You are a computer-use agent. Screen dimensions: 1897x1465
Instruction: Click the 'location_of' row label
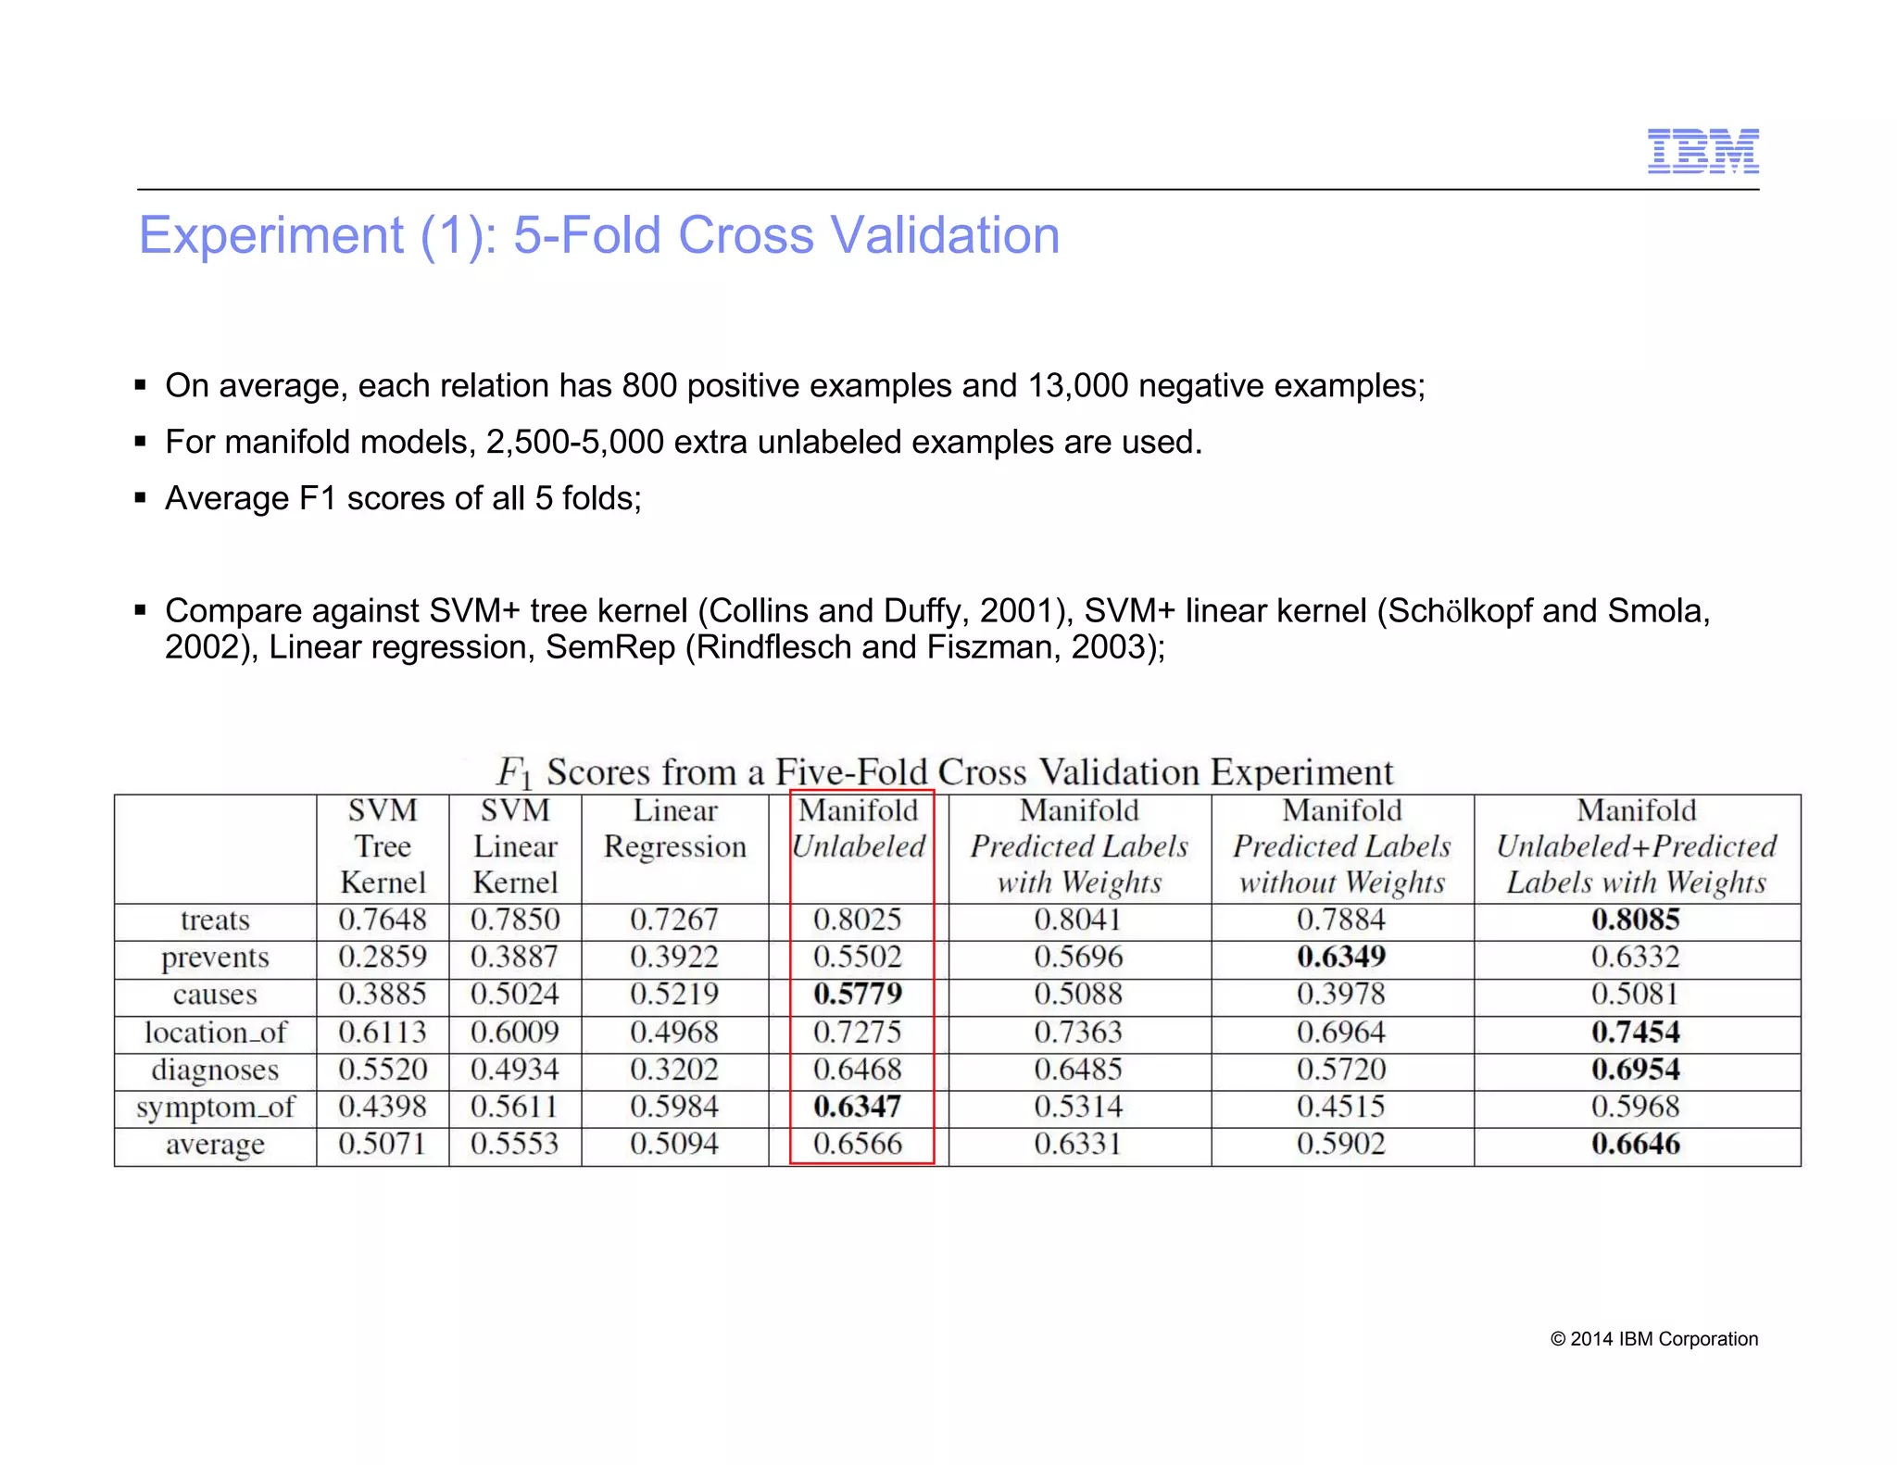[x=215, y=1033]
